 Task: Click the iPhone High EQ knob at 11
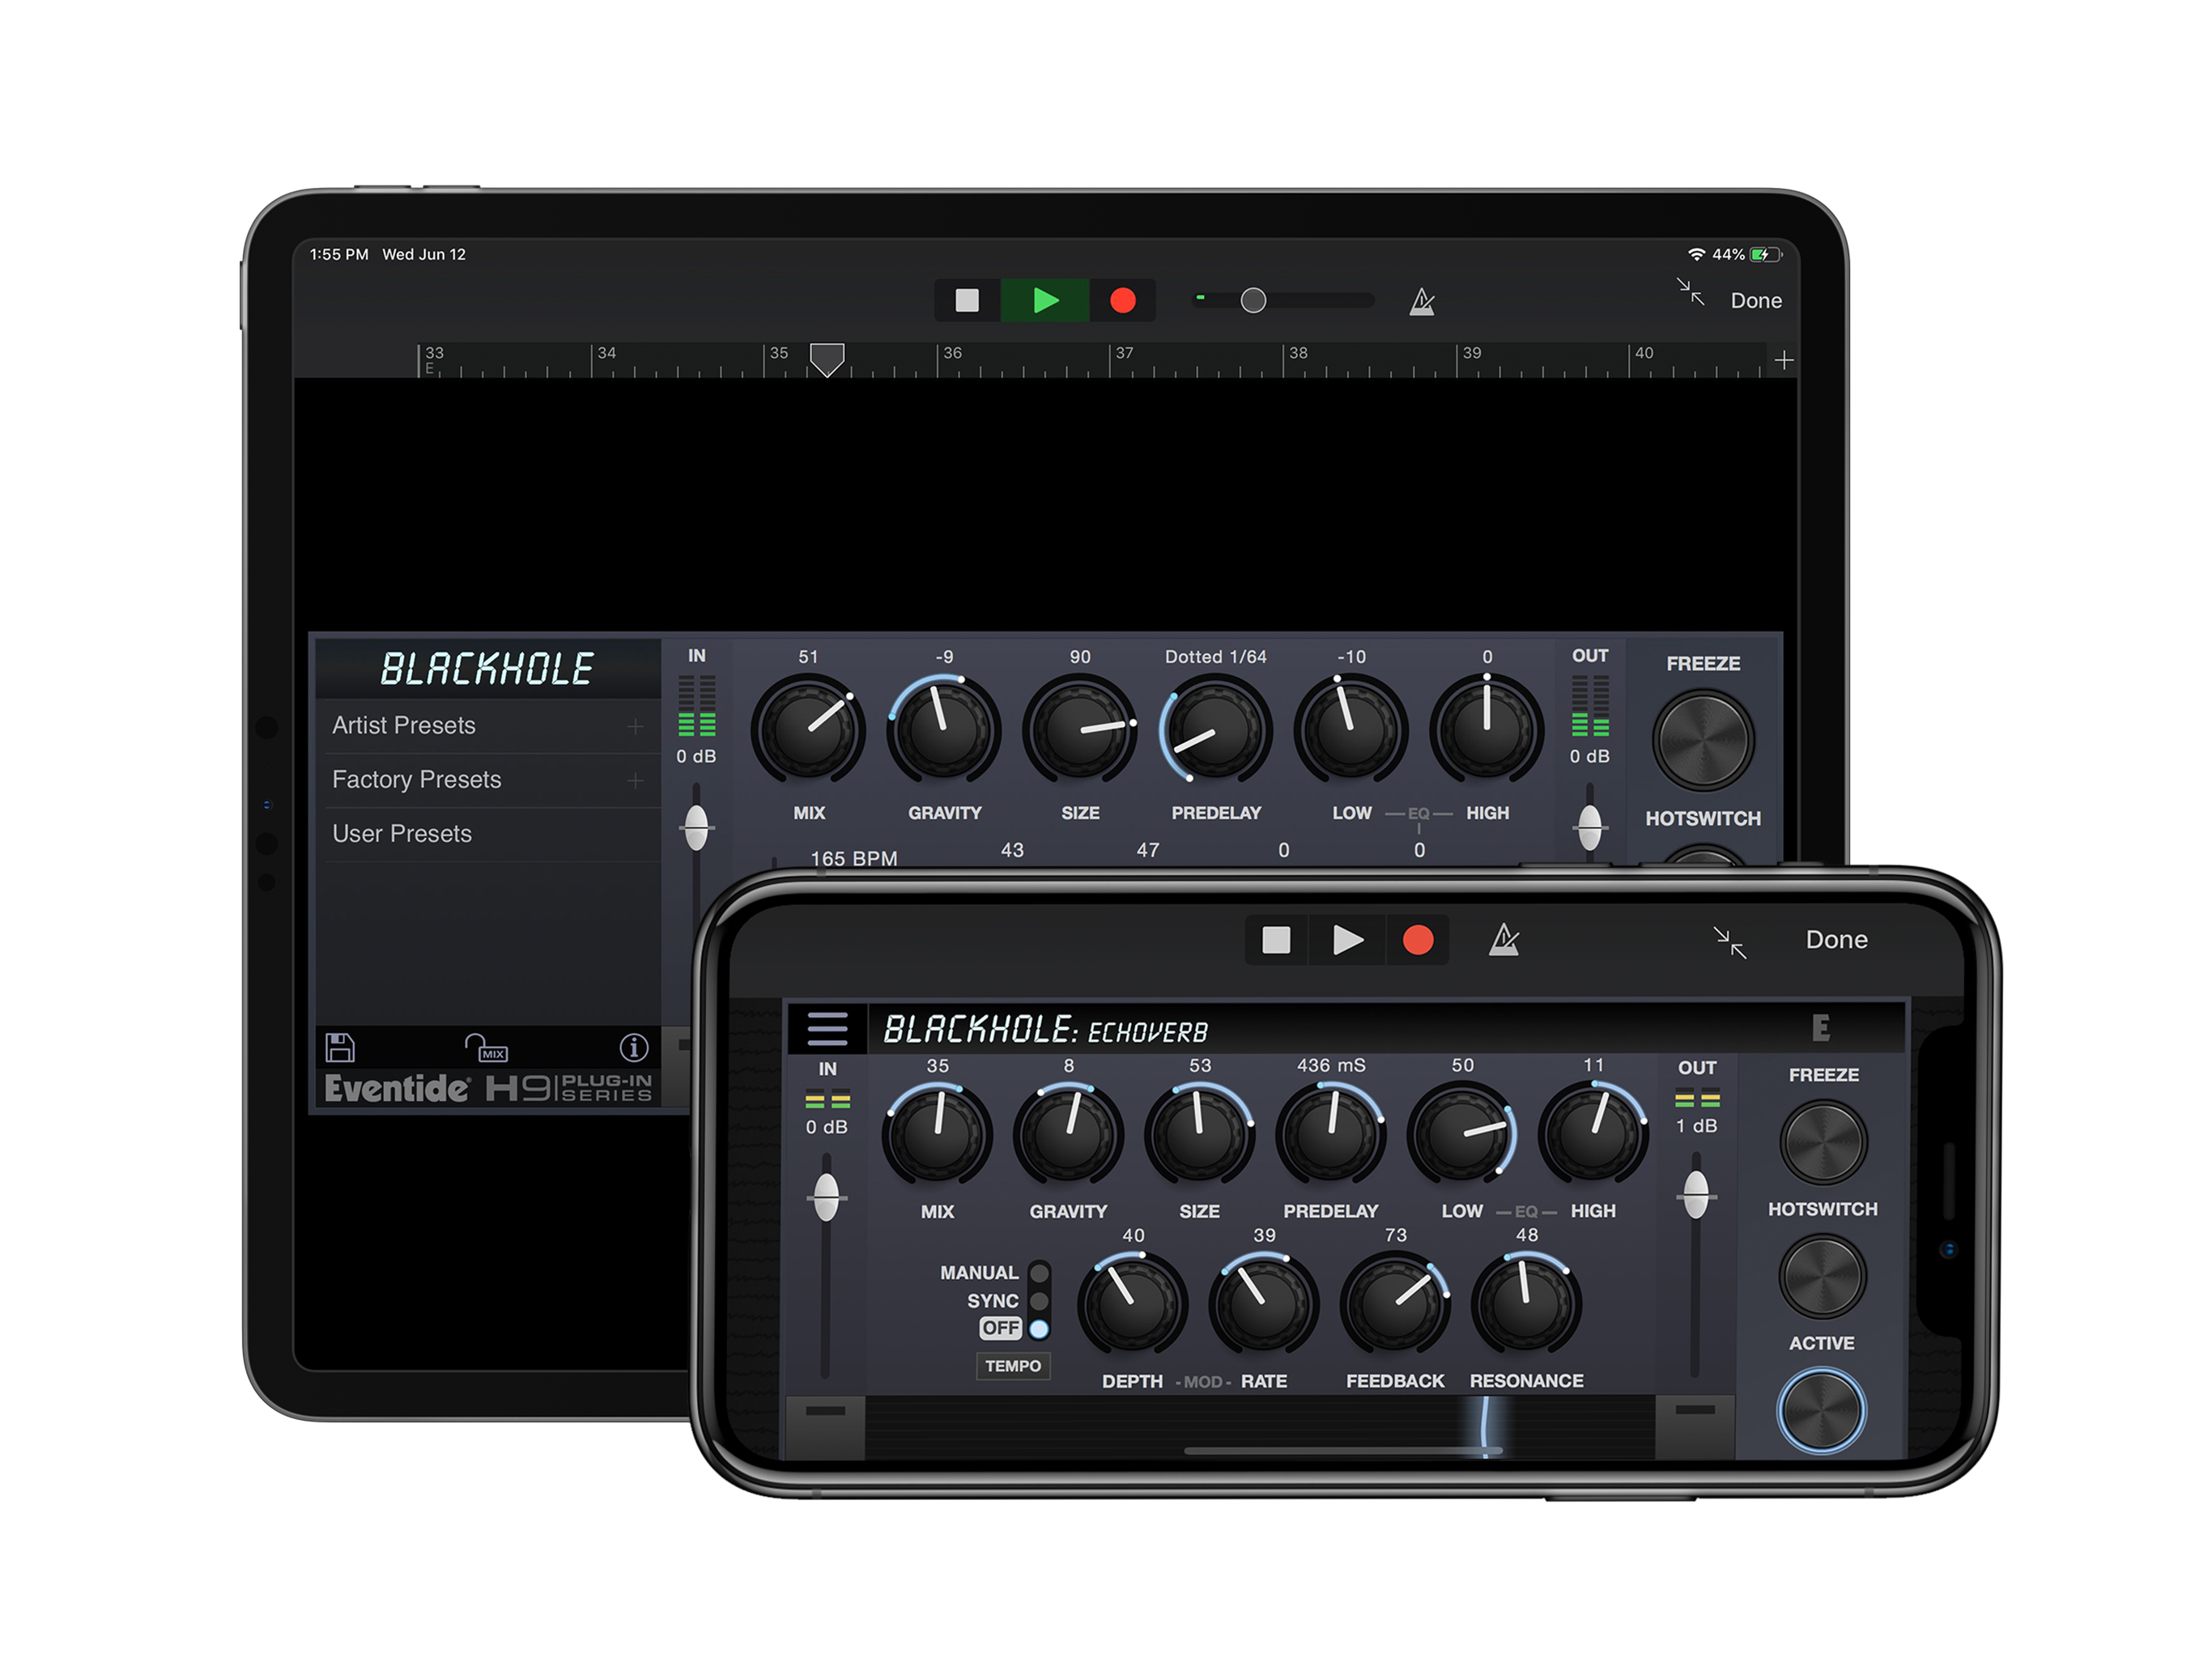pos(1593,1135)
